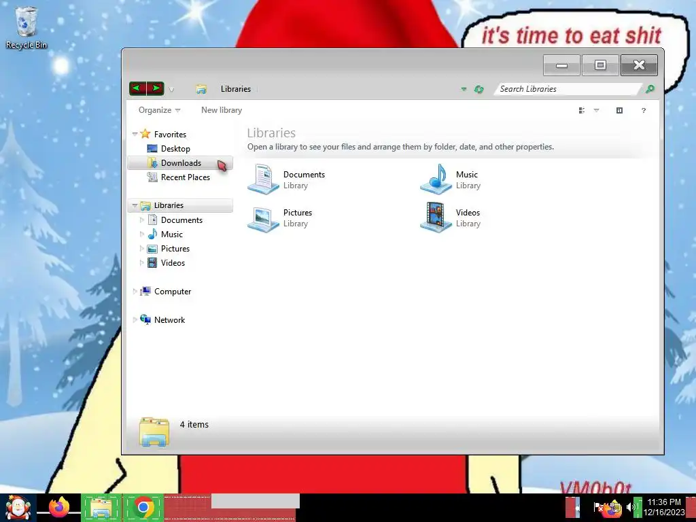This screenshot has height=522, width=696.
Task: Launch Firefox from the taskbar
Action: pyautogui.click(x=59, y=507)
